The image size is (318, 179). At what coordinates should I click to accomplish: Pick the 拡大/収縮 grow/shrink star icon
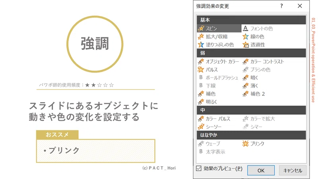tap(201, 37)
